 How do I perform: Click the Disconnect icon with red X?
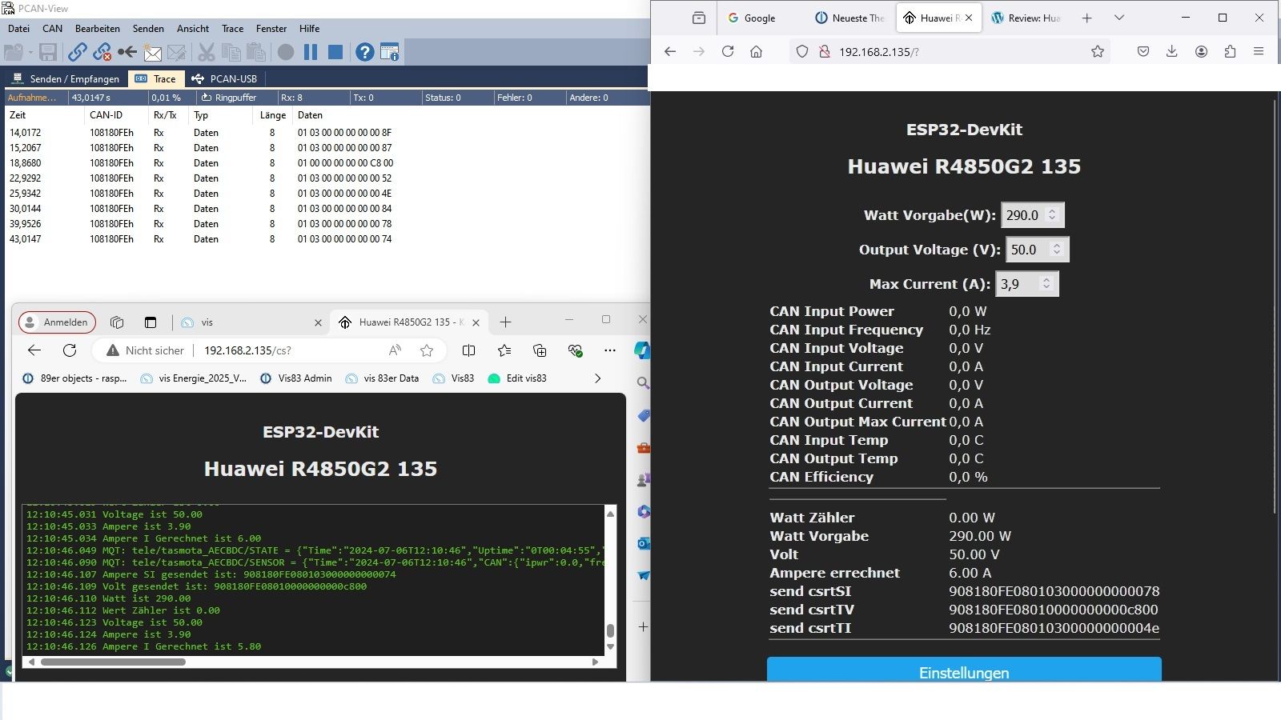(102, 53)
